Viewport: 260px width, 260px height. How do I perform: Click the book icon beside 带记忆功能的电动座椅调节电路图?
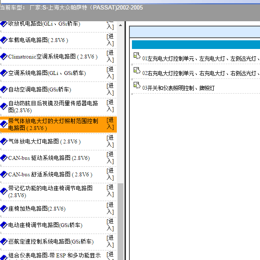pyautogui.click(x=3, y=192)
